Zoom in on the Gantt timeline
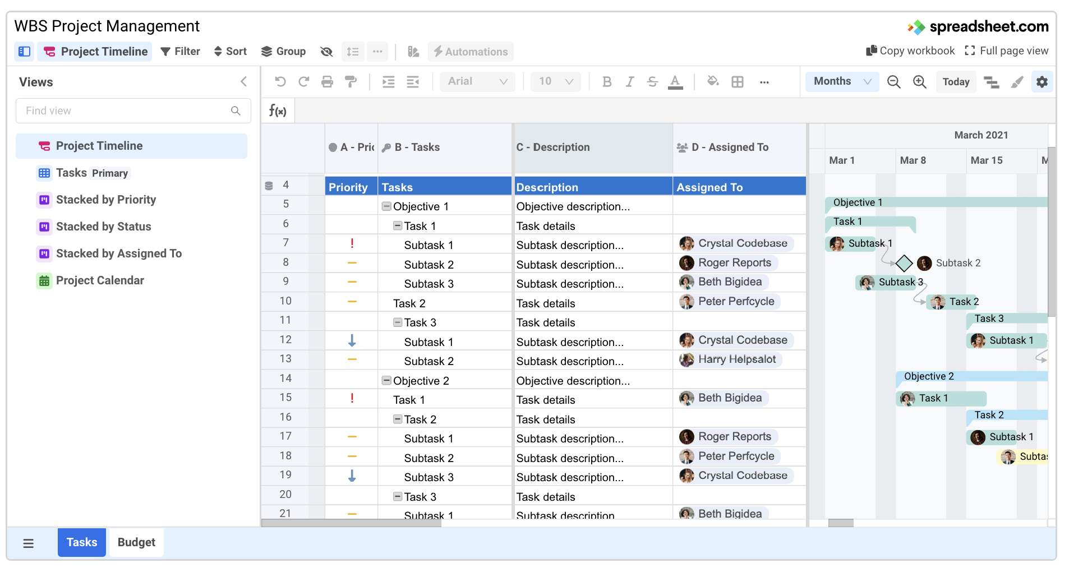Image resolution: width=1069 pixels, height=572 pixels. [920, 82]
